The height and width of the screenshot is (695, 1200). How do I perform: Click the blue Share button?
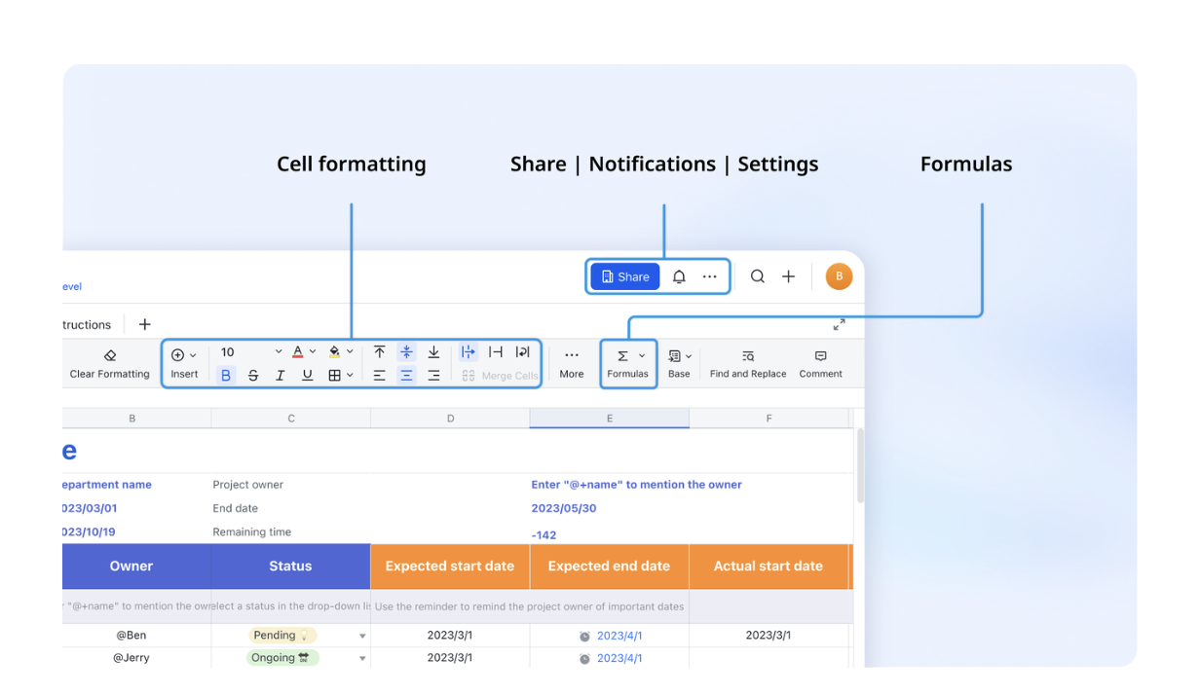(624, 276)
